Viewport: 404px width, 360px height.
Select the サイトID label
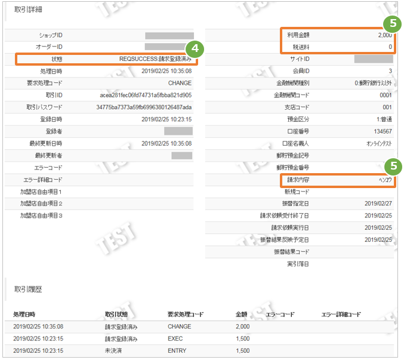300,59
